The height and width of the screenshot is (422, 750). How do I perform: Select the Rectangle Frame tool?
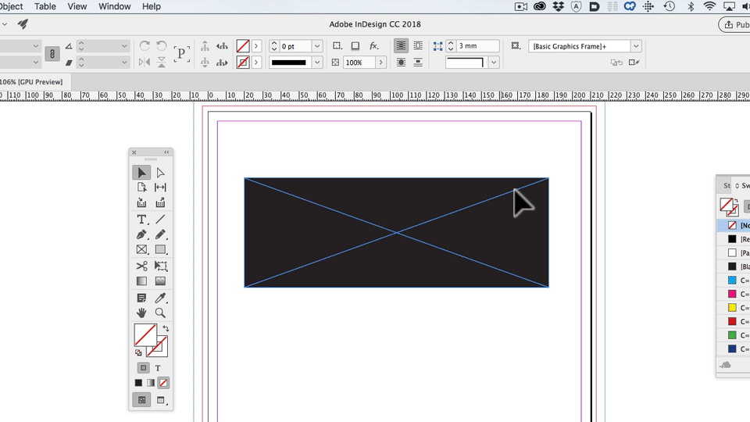[141, 250]
